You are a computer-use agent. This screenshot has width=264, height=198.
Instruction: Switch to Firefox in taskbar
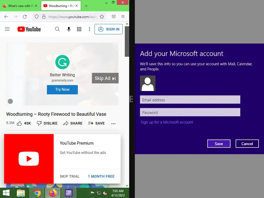pos(53,193)
